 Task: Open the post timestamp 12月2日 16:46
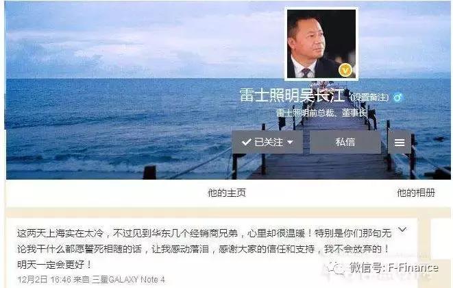(x=44, y=280)
